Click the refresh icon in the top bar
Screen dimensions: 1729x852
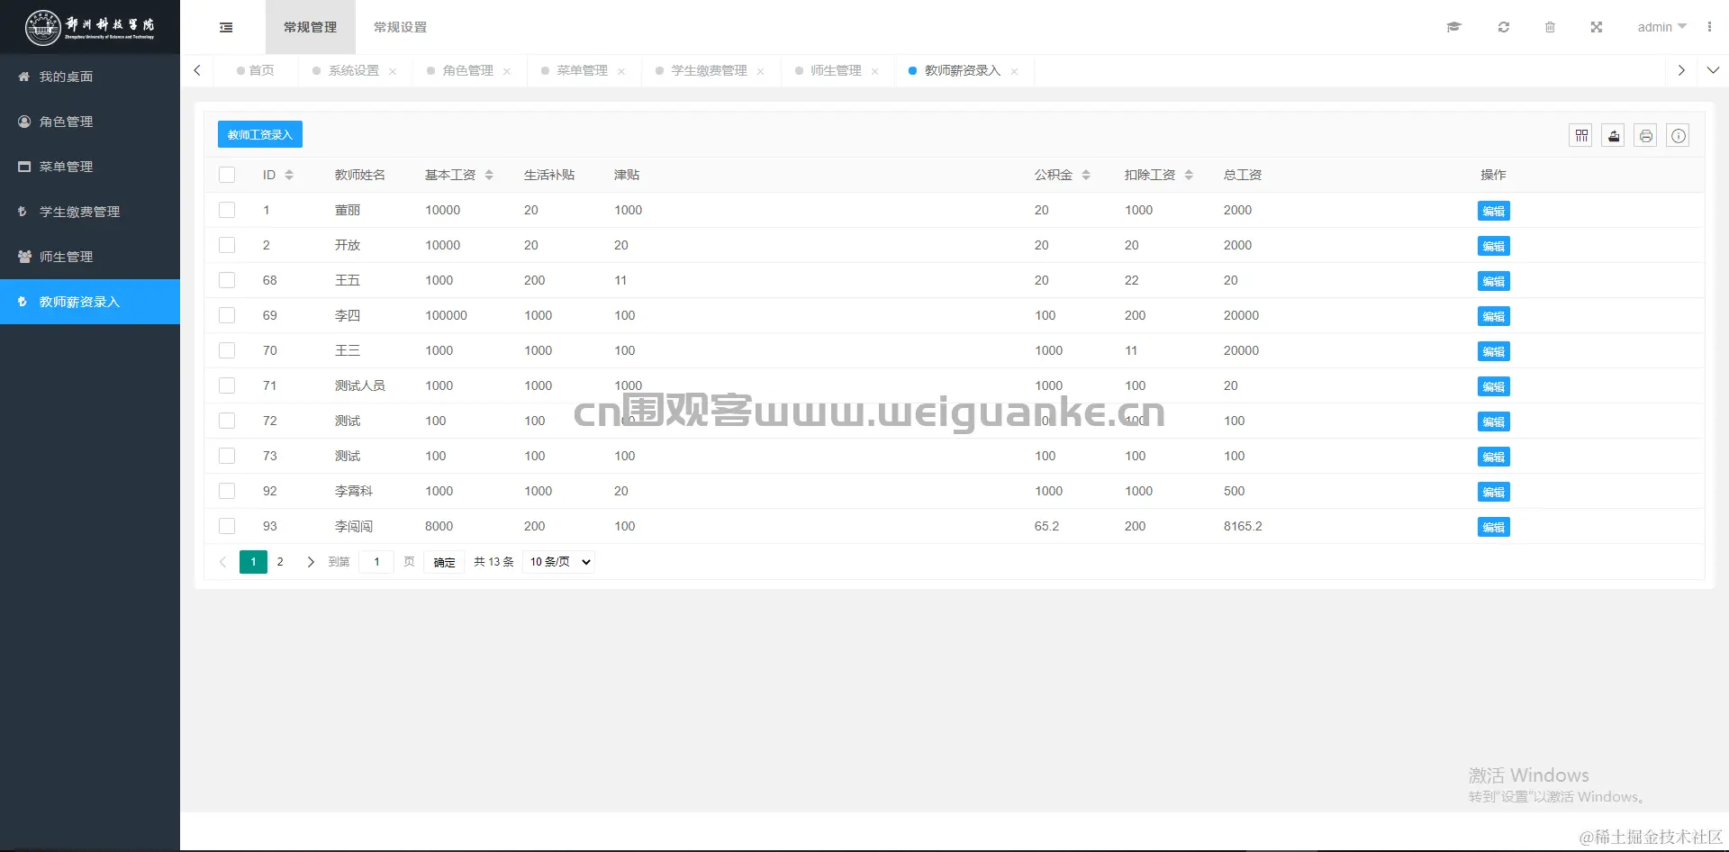point(1503,27)
